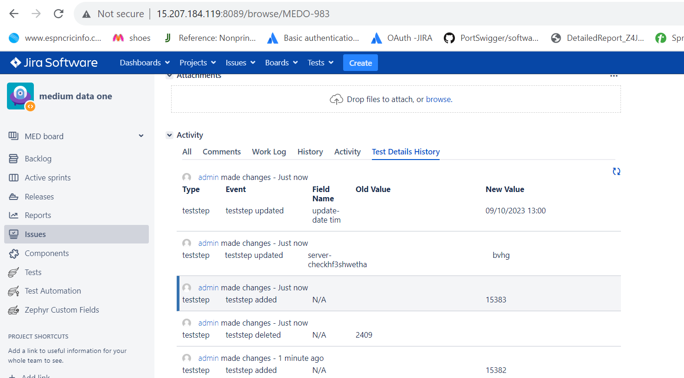Click the blue Create button

coord(360,63)
